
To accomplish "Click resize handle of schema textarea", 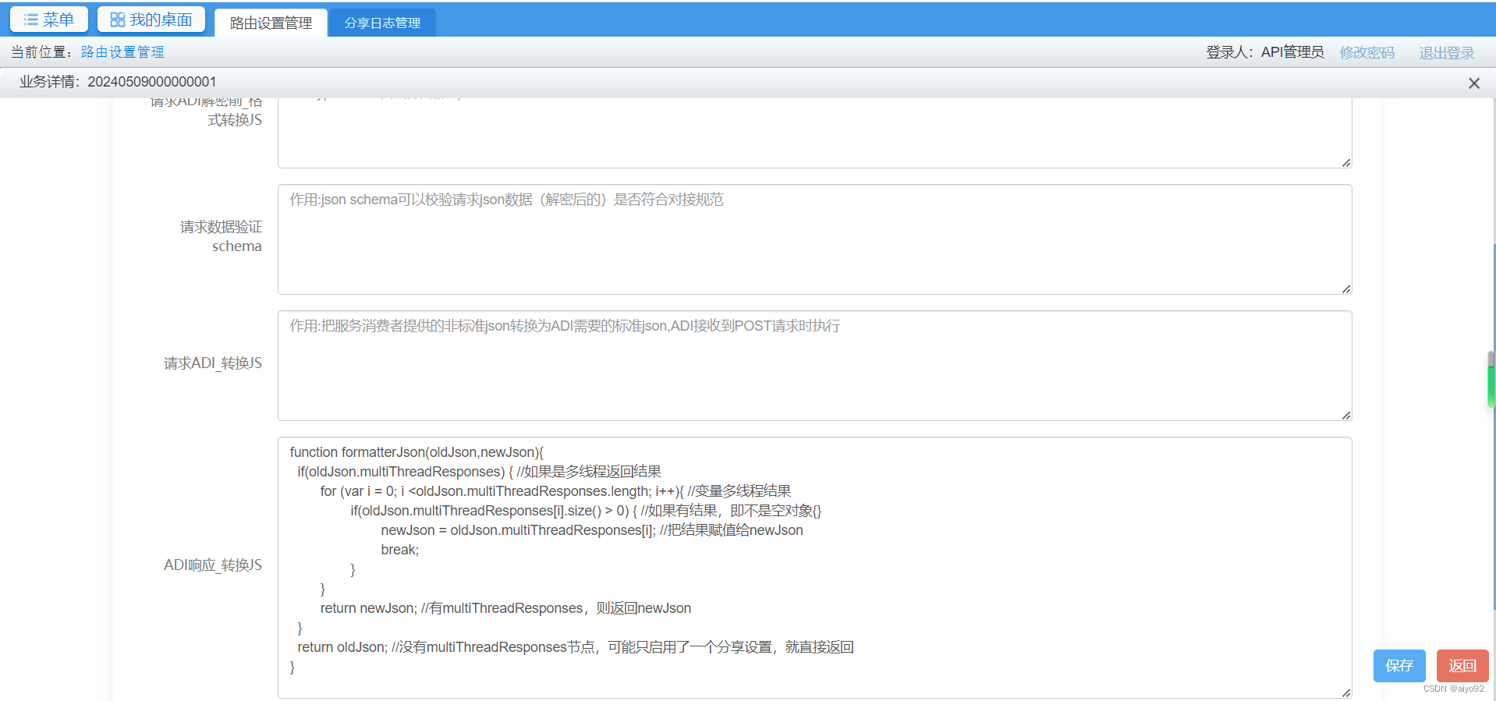I will [1345, 289].
